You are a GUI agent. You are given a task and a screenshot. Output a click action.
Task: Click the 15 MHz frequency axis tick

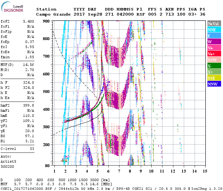(205, 171)
